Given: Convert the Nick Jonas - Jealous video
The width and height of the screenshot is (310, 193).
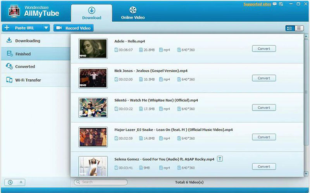Looking at the screenshot, I should (x=264, y=78).
